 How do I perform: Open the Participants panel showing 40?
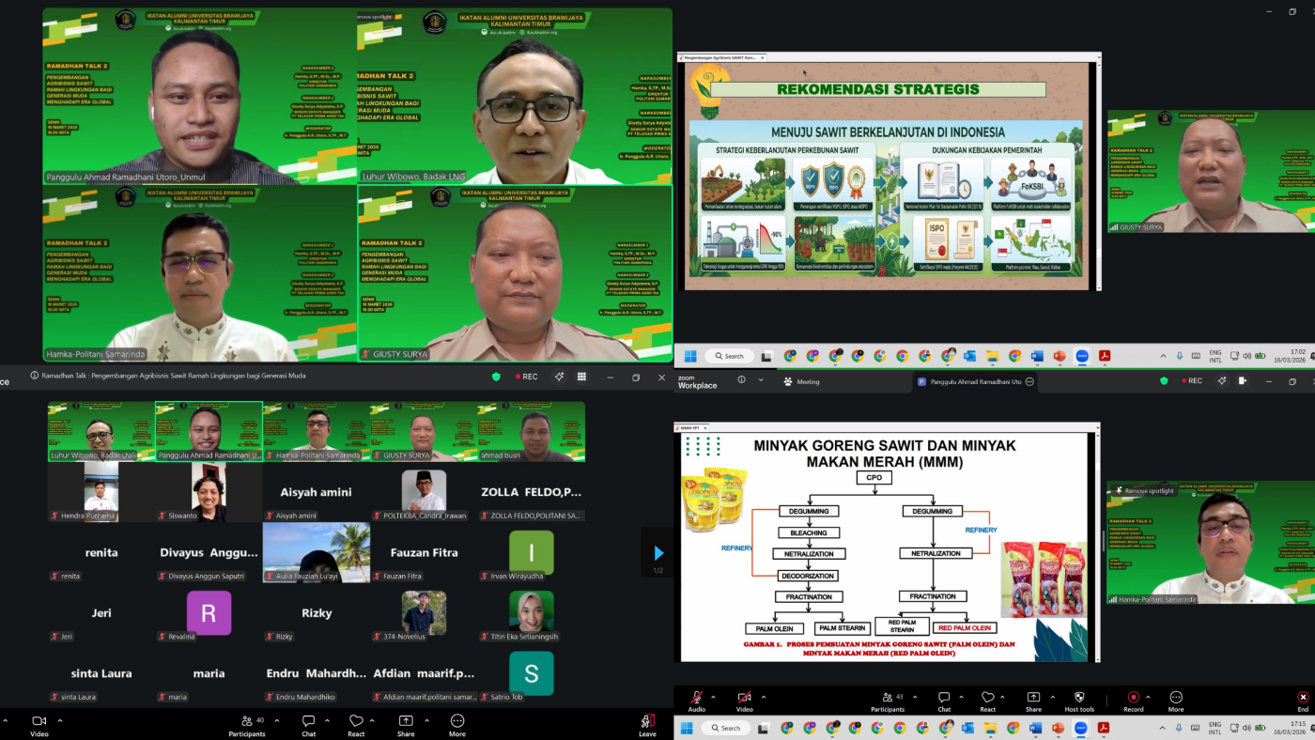coord(247,721)
